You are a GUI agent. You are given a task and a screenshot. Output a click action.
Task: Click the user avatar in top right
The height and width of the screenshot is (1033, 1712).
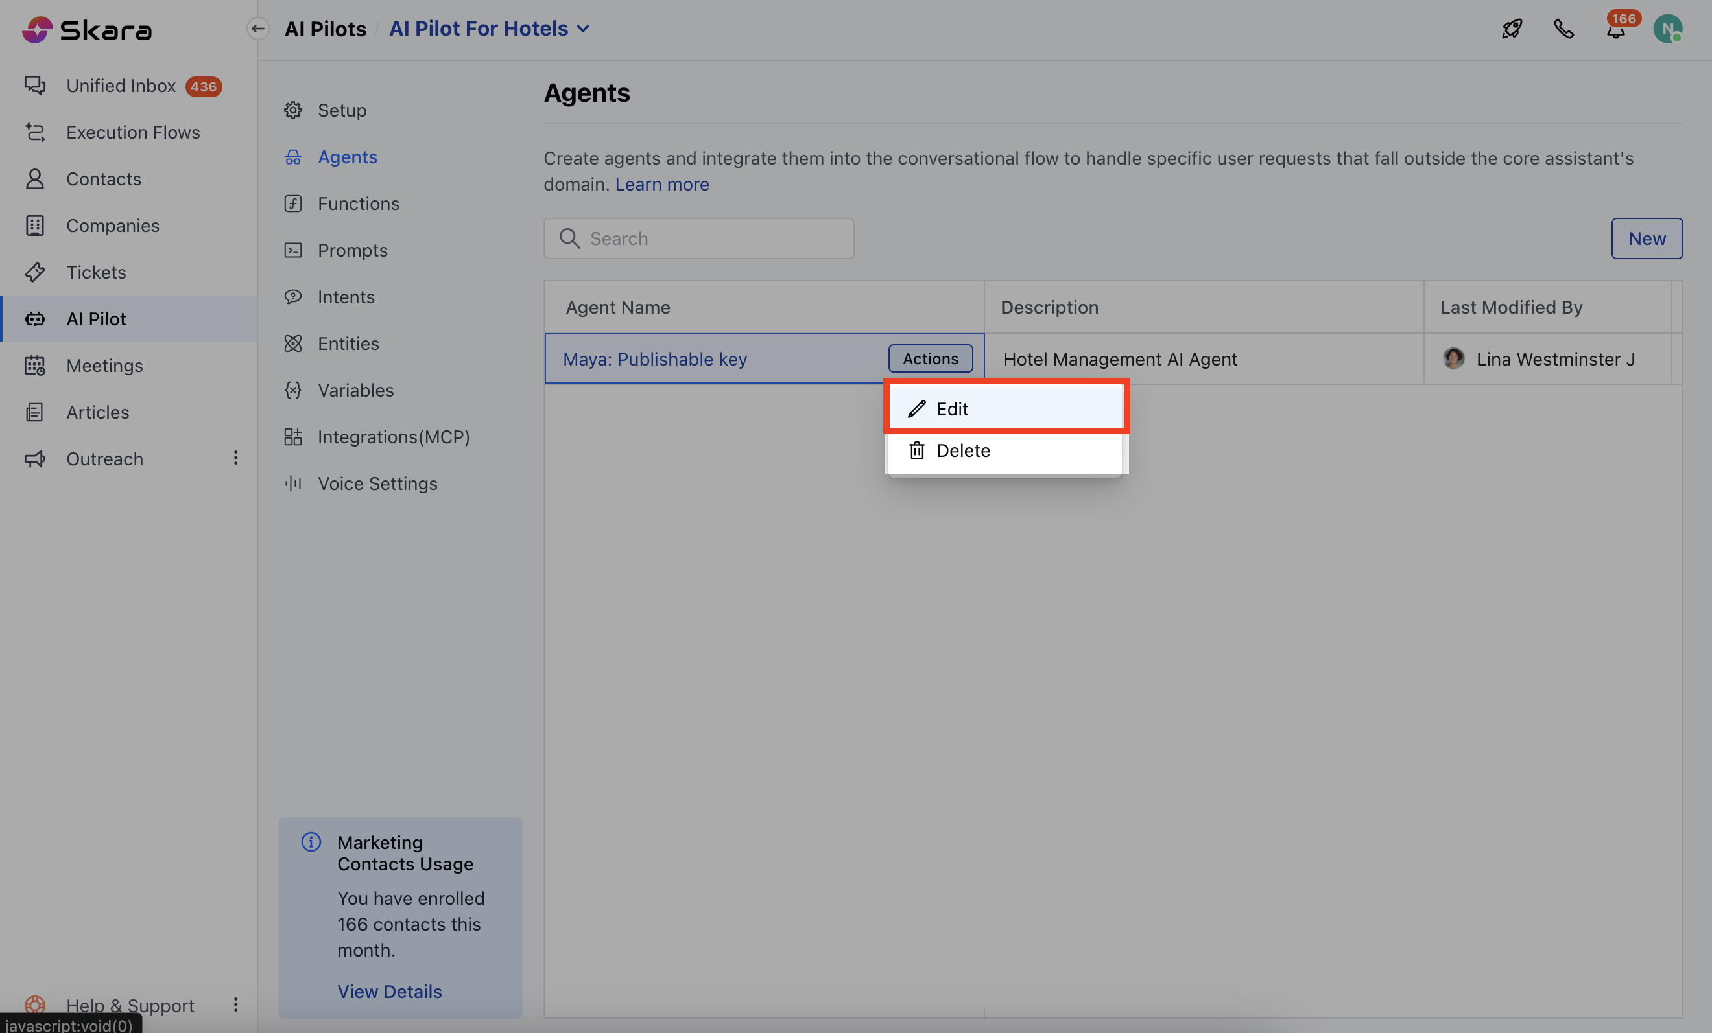pyautogui.click(x=1667, y=29)
